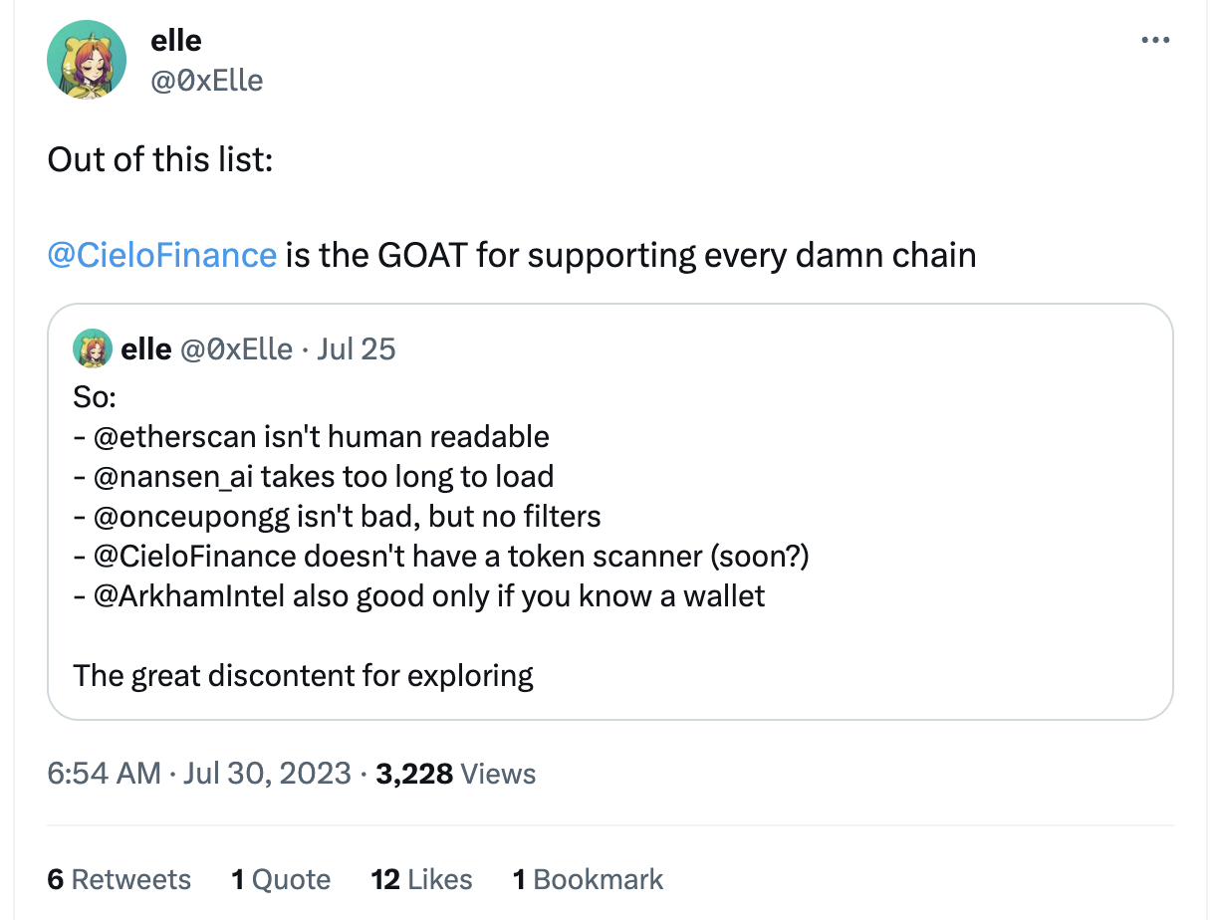Viewport: 1213px width, 920px height.
Task: Click the @0xElle handle in quoted tweet
Action: 235,349
